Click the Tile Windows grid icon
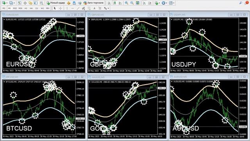This screenshot has width=250, height=141. coord(137,3)
